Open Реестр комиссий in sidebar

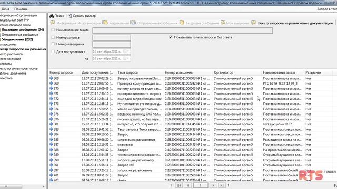(11, 59)
